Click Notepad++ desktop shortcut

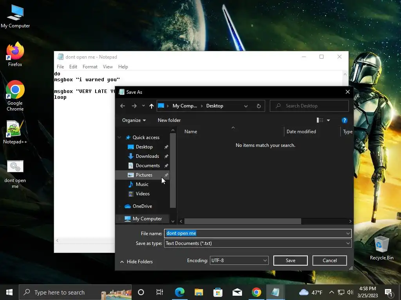[x=15, y=132]
